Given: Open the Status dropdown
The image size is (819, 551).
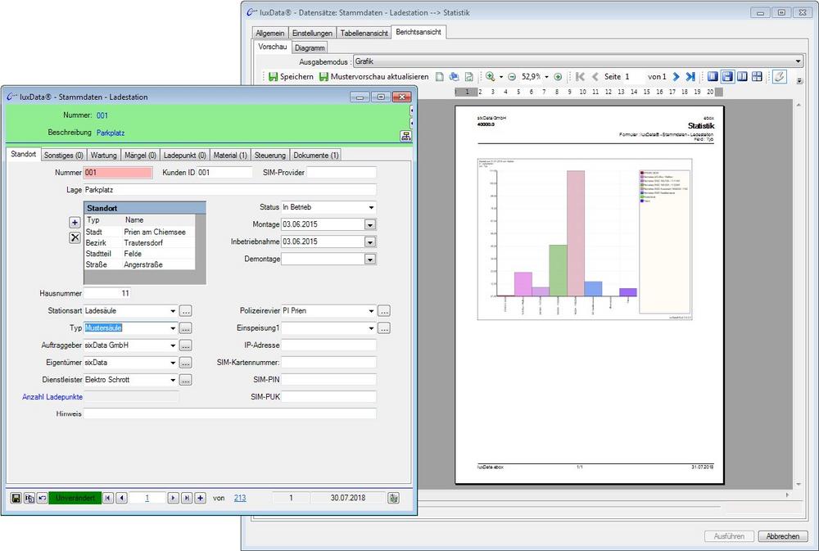Looking at the screenshot, I should [371, 208].
